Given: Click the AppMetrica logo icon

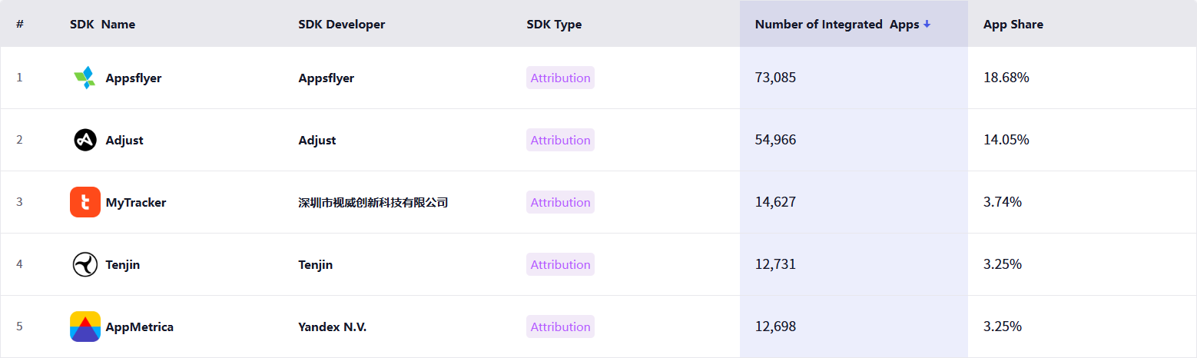Looking at the screenshot, I should pos(85,327).
